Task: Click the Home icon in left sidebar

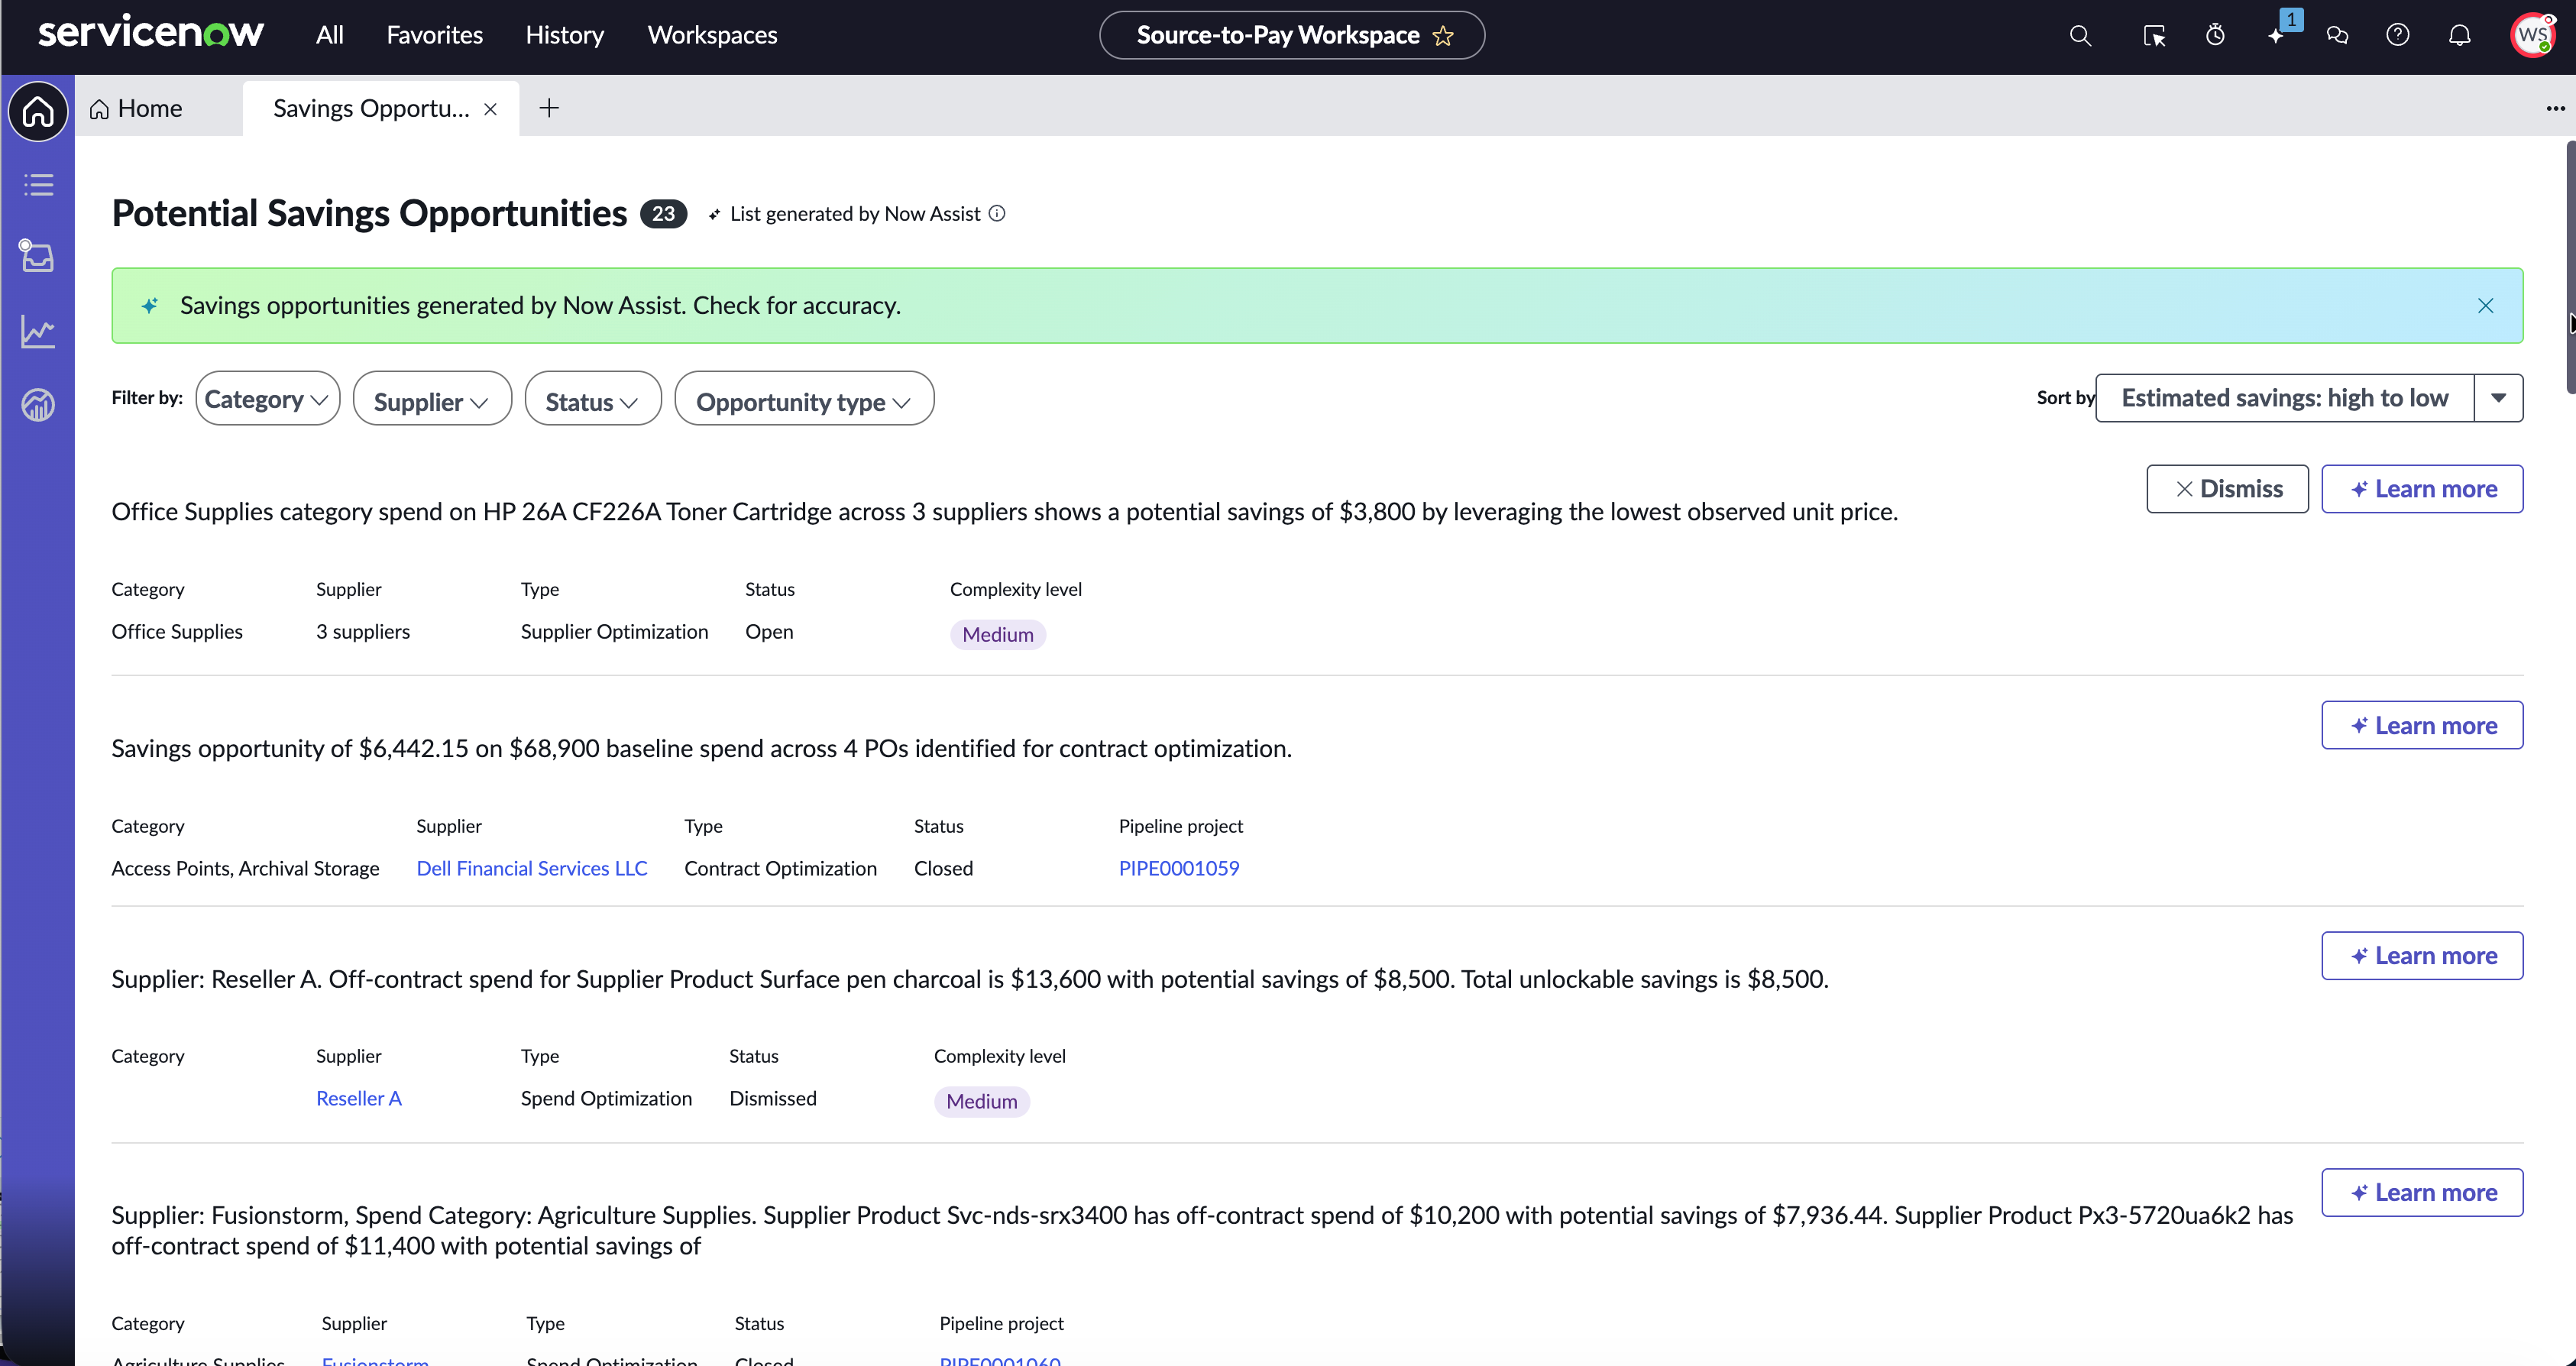Action: click(x=38, y=111)
